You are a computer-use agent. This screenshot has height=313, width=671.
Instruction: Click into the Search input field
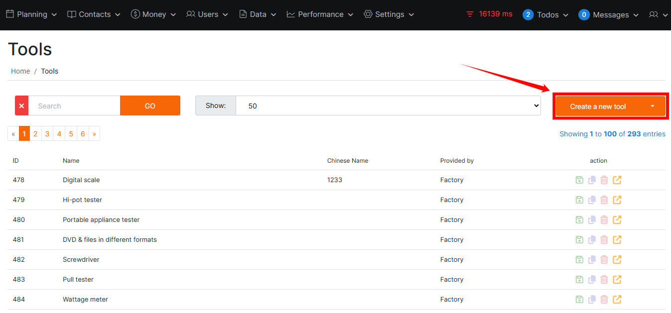click(74, 105)
